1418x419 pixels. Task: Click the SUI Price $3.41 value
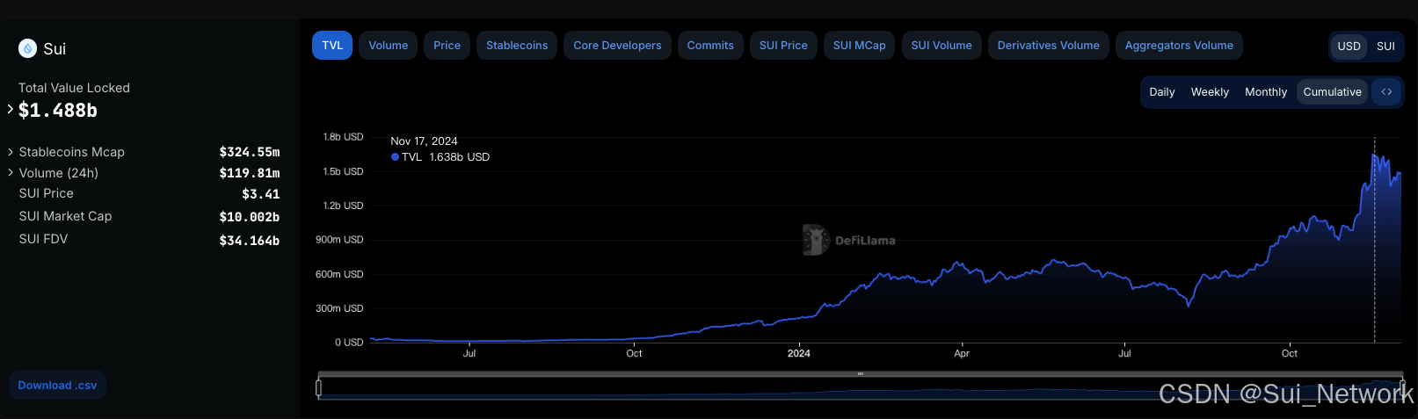[x=261, y=194]
